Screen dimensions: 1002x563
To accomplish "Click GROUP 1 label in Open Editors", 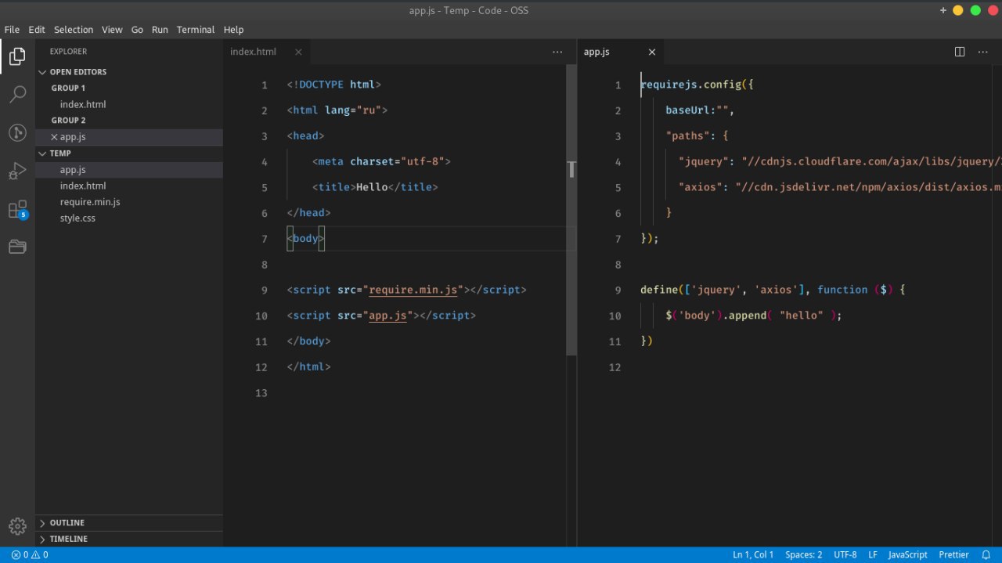I will tap(68, 88).
